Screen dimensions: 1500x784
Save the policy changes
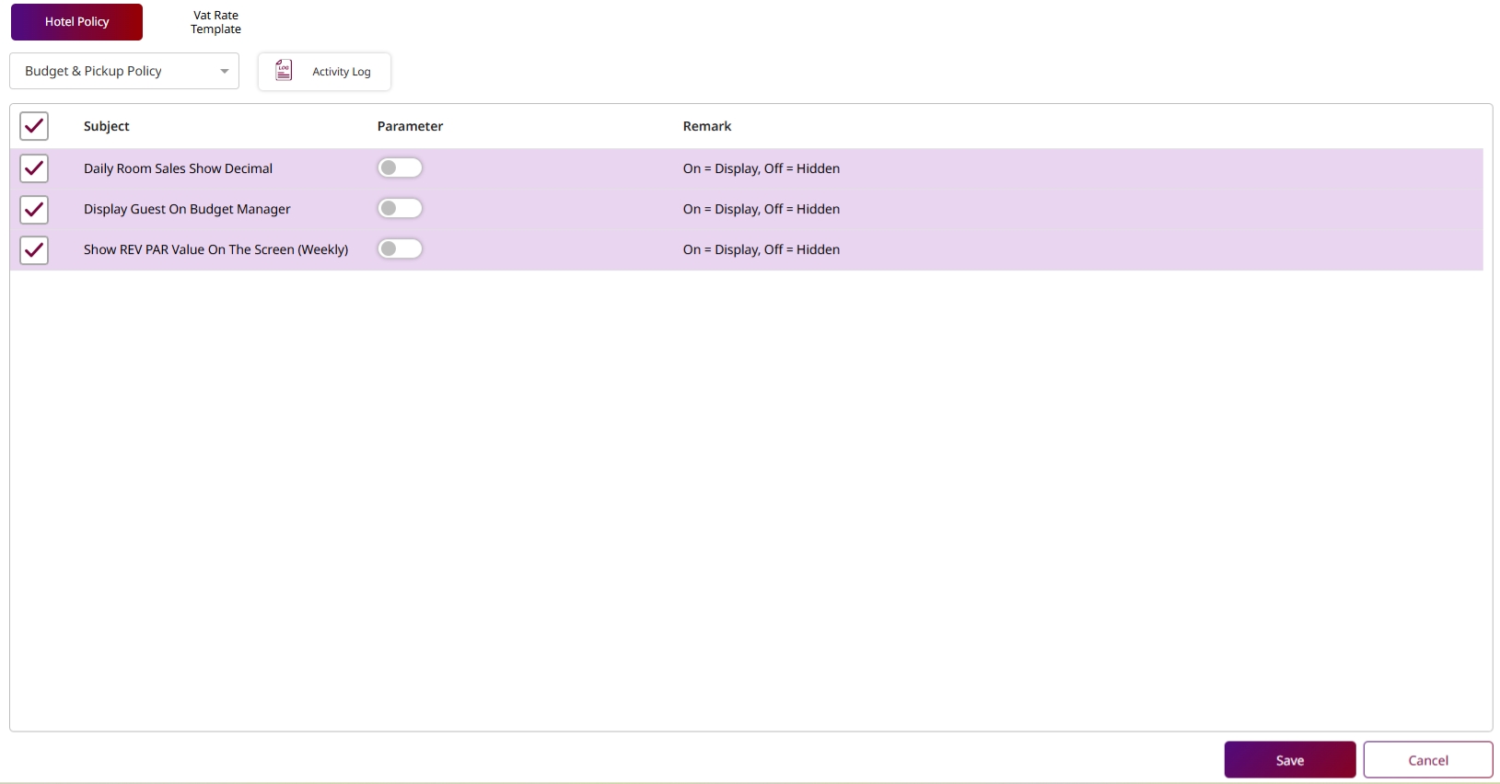(x=1289, y=760)
